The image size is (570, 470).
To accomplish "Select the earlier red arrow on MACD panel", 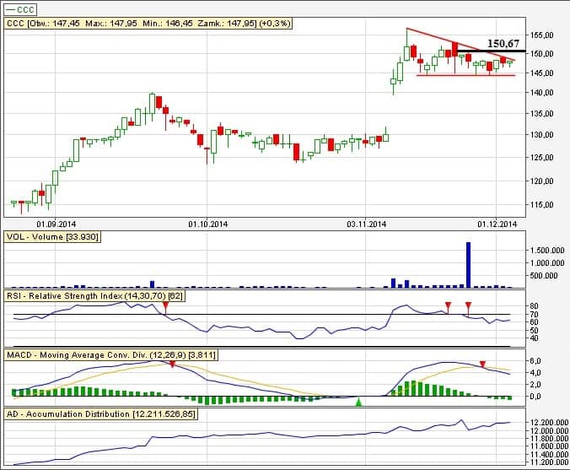I will point(173,364).
